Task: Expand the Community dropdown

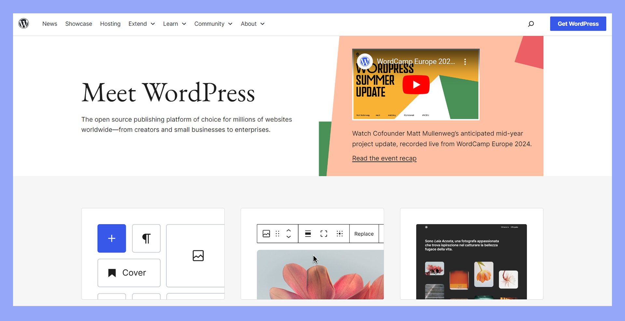Action: click(x=213, y=24)
